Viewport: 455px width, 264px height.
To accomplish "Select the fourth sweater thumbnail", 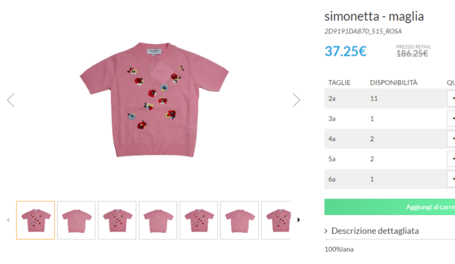I will tap(158, 220).
